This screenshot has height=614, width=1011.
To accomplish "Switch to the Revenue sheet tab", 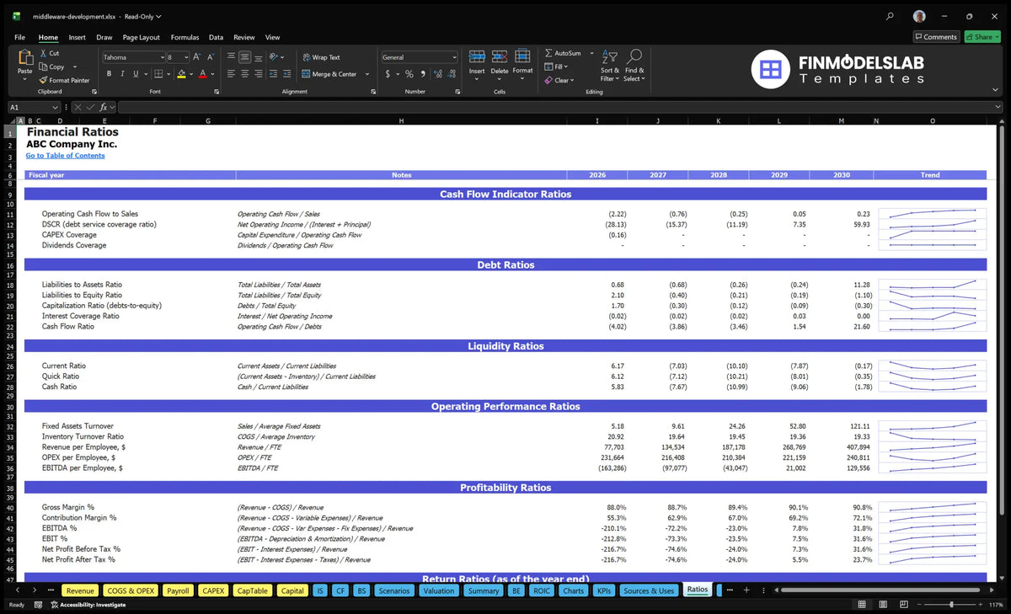I will [80, 590].
